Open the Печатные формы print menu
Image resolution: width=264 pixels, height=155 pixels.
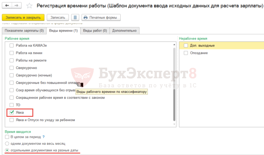(101, 18)
